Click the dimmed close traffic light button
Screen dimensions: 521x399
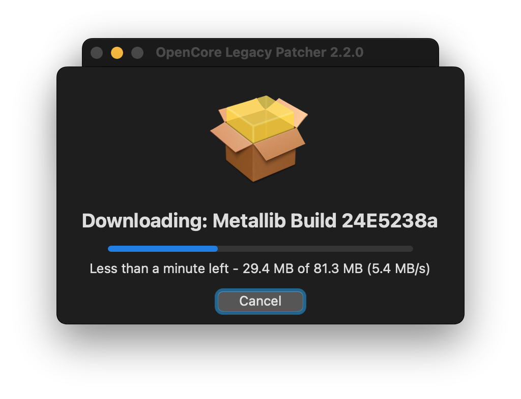(x=97, y=53)
